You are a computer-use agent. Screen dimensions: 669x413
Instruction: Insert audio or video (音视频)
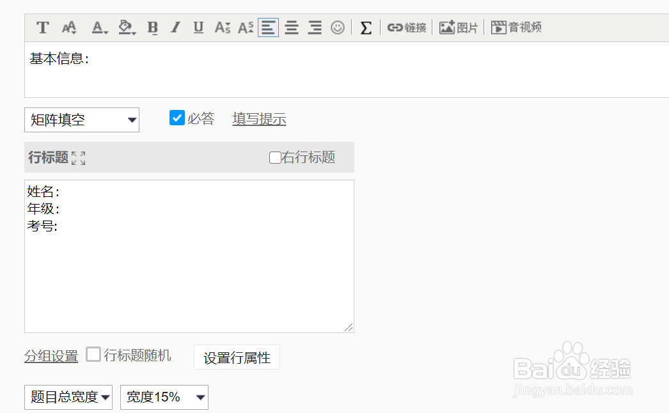[516, 27]
